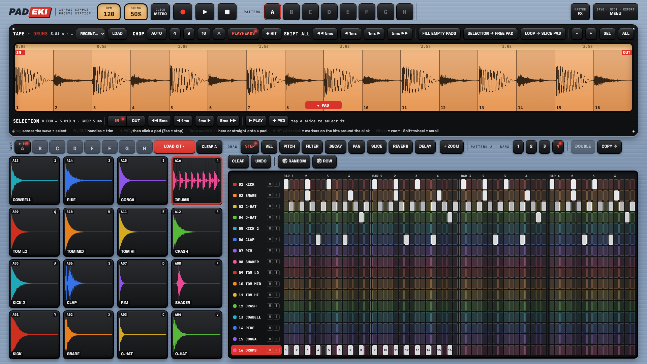Add a hit marker with the + HIT button
This screenshot has height=364, width=647.
[271, 34]
